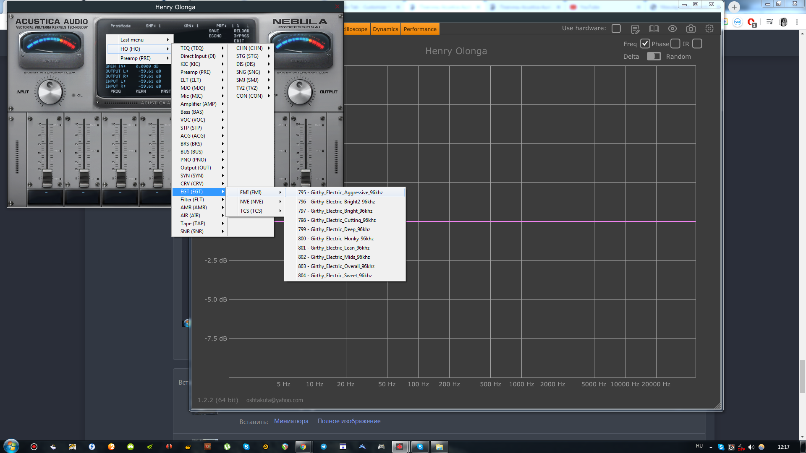The height and width of the screenshot is (453, 806).
Task: Expand the TCS (TCS) submenu
Action: [x=255, y=211]
